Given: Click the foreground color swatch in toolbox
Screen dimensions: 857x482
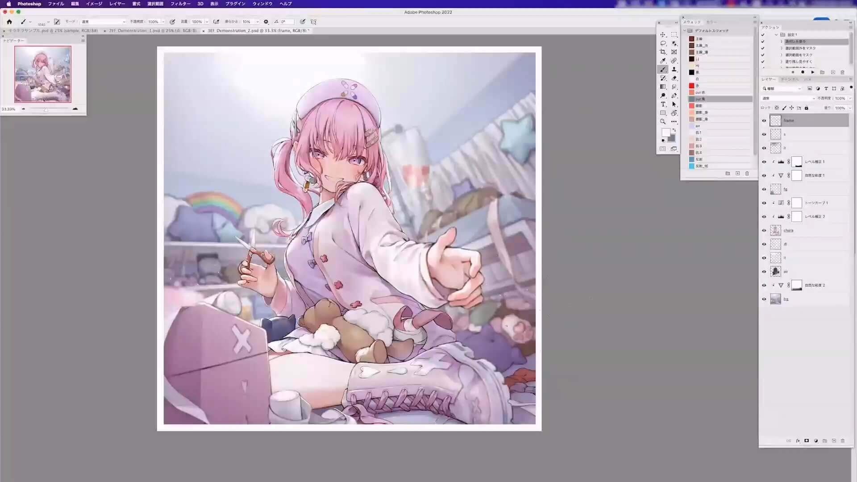Looking at the screenshot, I should [x=666, y=133].
